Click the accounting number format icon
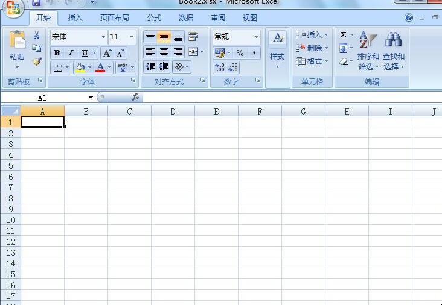 pyautogui.click(x=220, y=52)
